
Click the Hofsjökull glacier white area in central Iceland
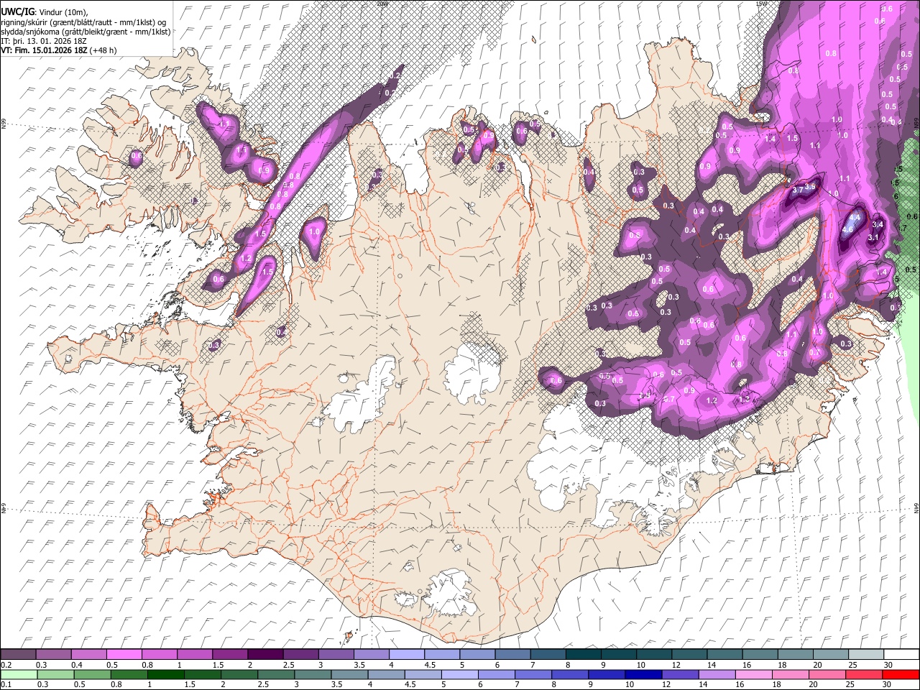(x=472, y=372)
